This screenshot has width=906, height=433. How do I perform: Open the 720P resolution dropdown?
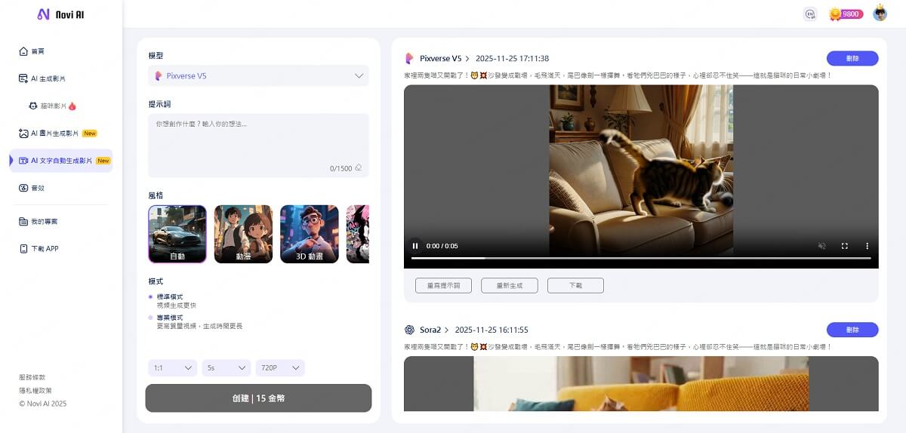click(280, 368)
